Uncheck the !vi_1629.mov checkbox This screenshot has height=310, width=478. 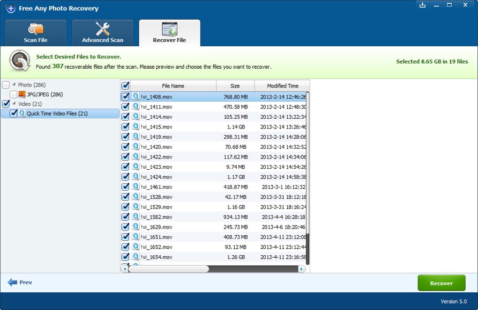pos(125,227)
